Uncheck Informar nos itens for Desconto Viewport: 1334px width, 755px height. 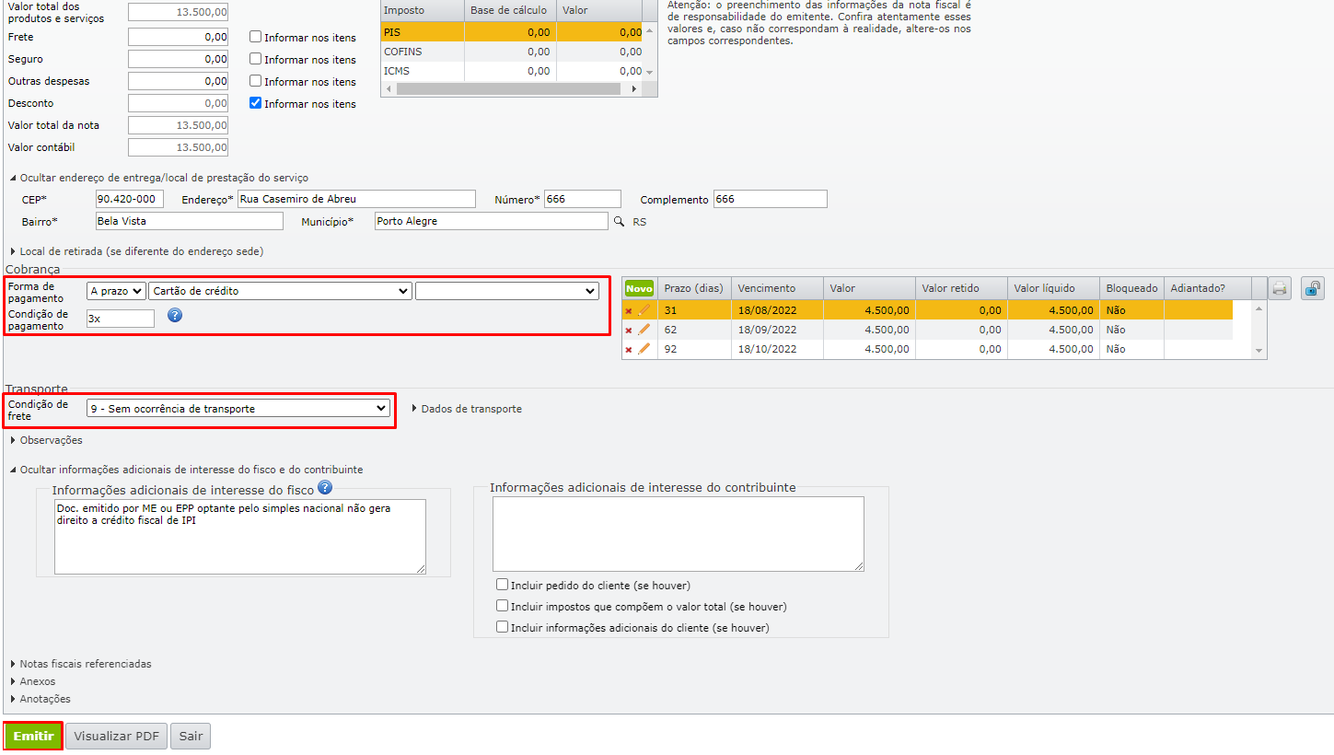(256, 103)
